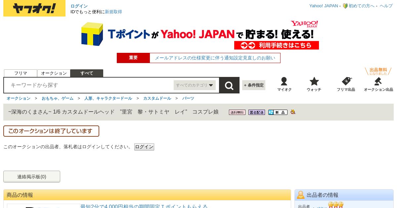Screen dimensions: 397x208
Task: Click the Tポイント Yahoo! JAPAN banner
Action: pos(200,35)
